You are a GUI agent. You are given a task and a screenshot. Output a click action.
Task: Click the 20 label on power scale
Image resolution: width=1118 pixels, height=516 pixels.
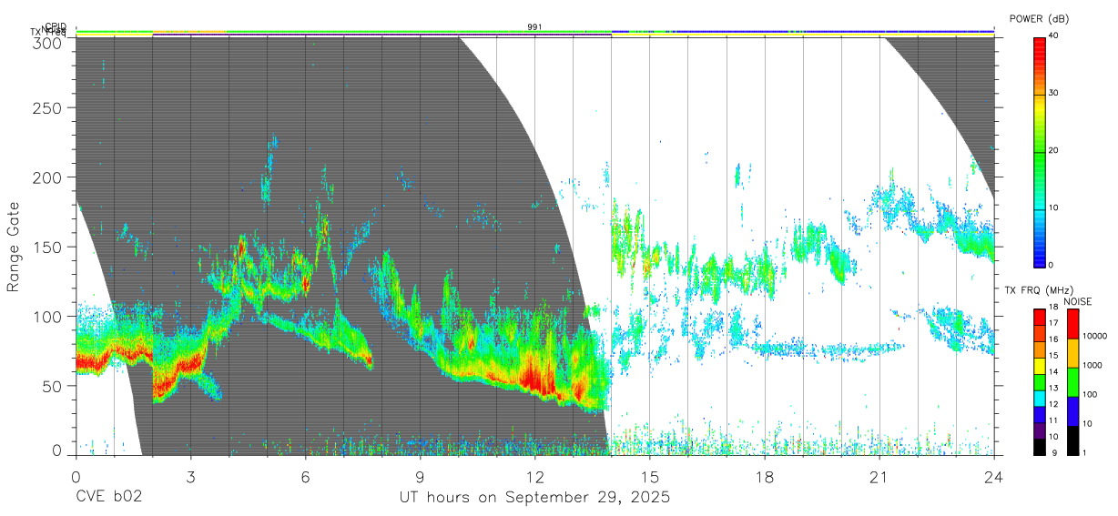point(1055,150)
